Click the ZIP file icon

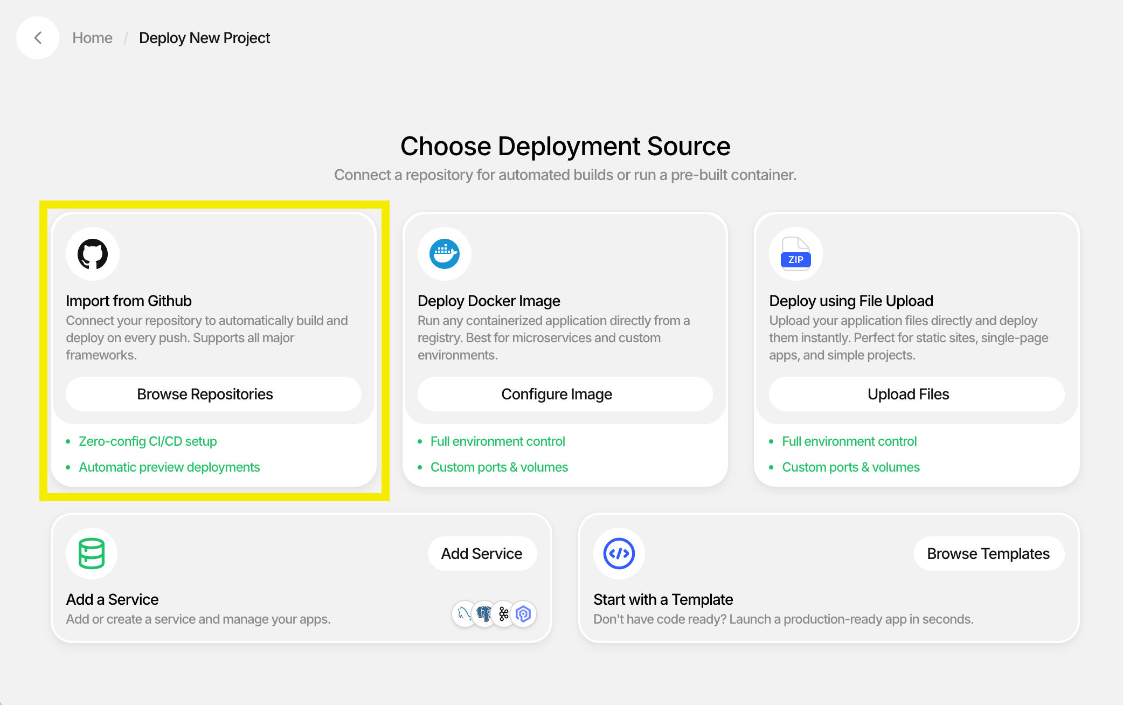[795, 253]
